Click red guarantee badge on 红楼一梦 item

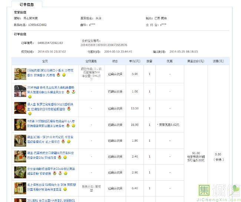(63, 141)
